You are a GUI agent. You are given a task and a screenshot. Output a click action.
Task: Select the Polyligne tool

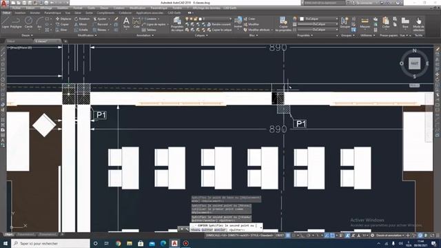pyautogui.click(x=16, y=22)
